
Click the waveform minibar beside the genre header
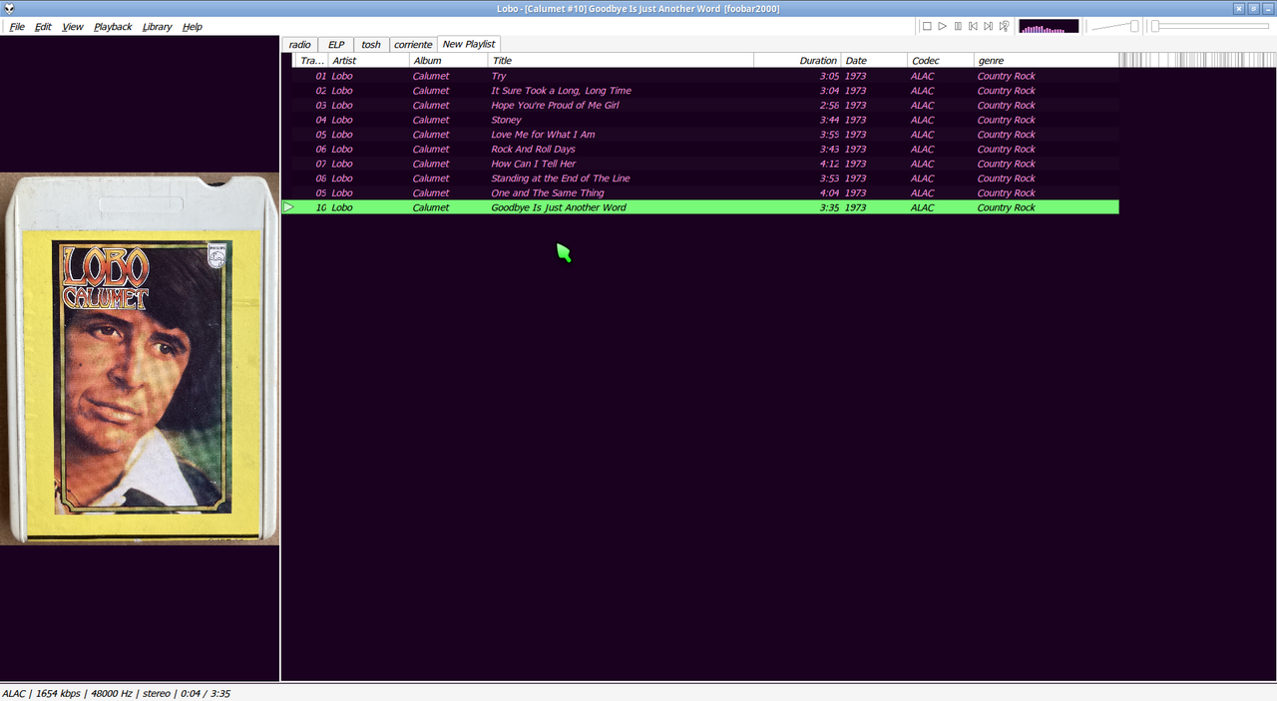pos(1197,61)
